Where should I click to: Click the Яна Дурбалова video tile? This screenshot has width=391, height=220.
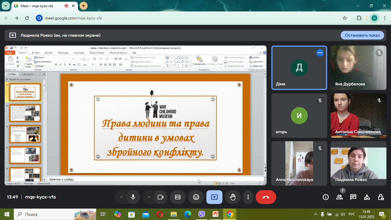click(x=358, y=68)
